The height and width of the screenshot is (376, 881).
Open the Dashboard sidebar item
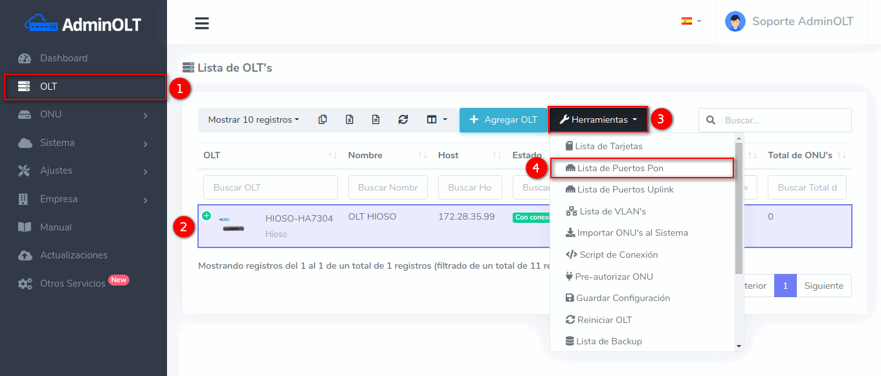tap(63, 58)
